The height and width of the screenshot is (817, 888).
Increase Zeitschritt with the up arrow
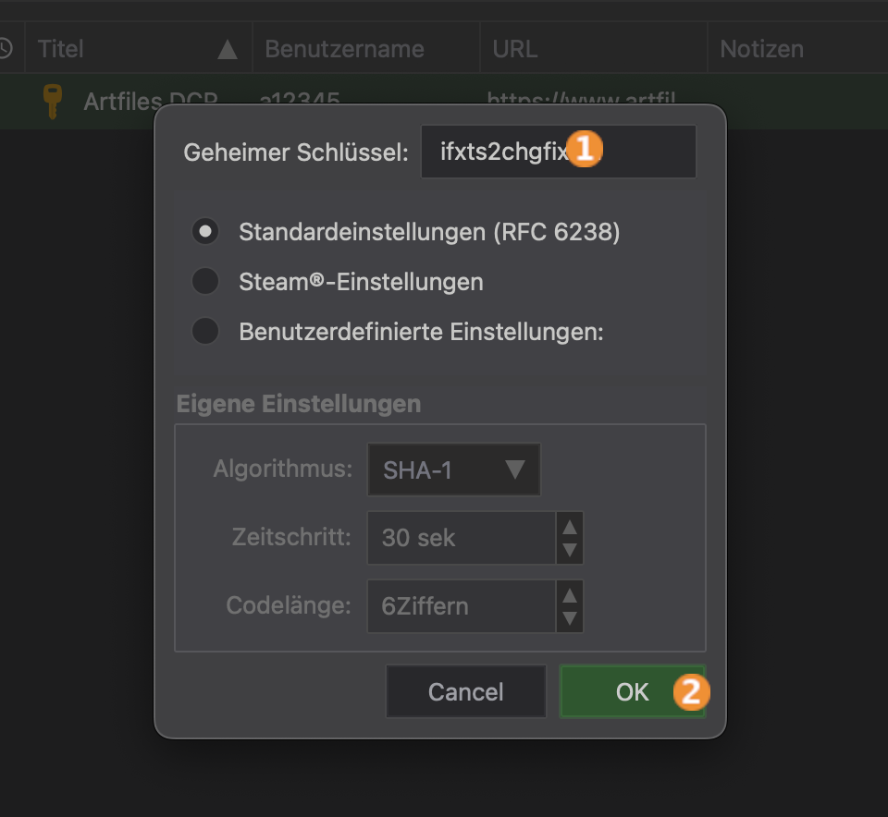(x=570, y=527)
